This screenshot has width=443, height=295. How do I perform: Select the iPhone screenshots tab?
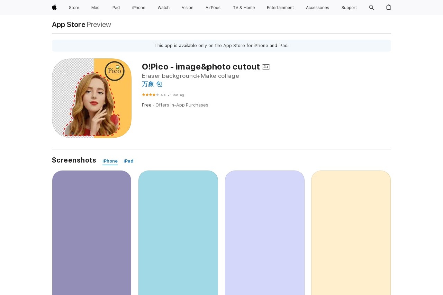pos(110,161)
